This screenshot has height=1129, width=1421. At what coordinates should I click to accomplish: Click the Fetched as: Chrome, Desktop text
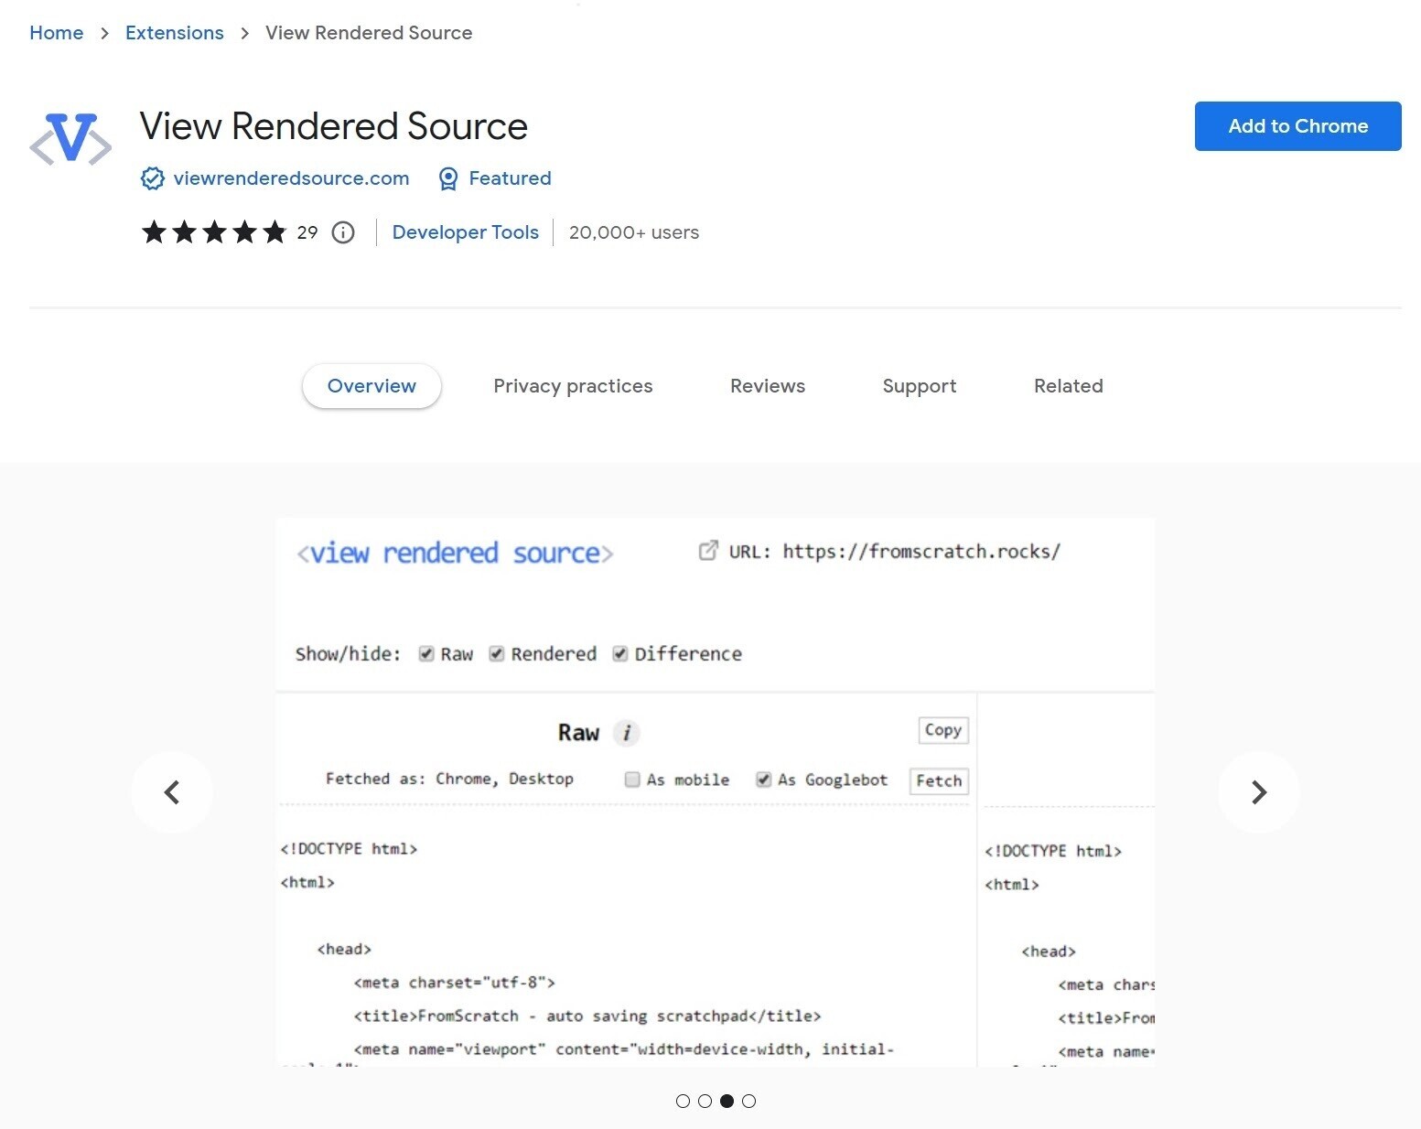(449, 780)
